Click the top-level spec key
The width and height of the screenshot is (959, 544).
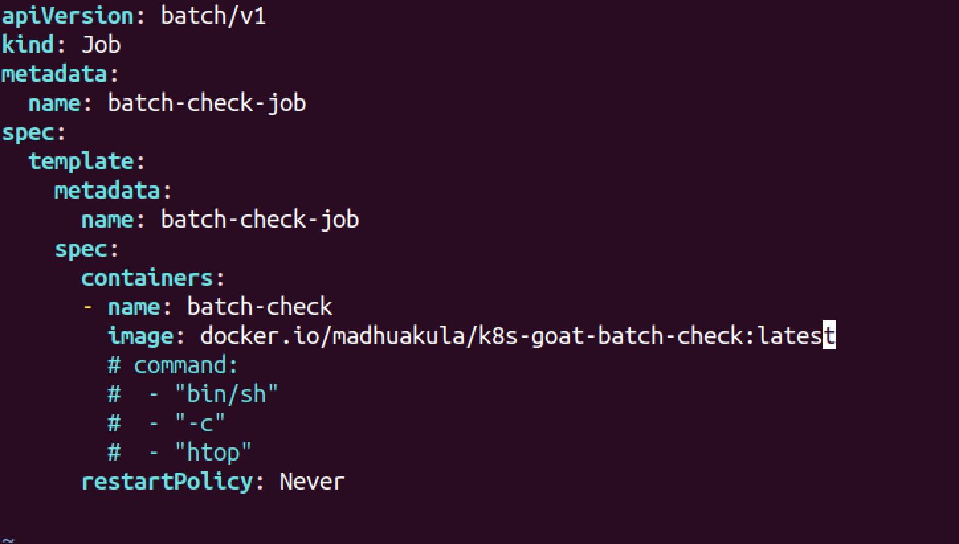27,132
